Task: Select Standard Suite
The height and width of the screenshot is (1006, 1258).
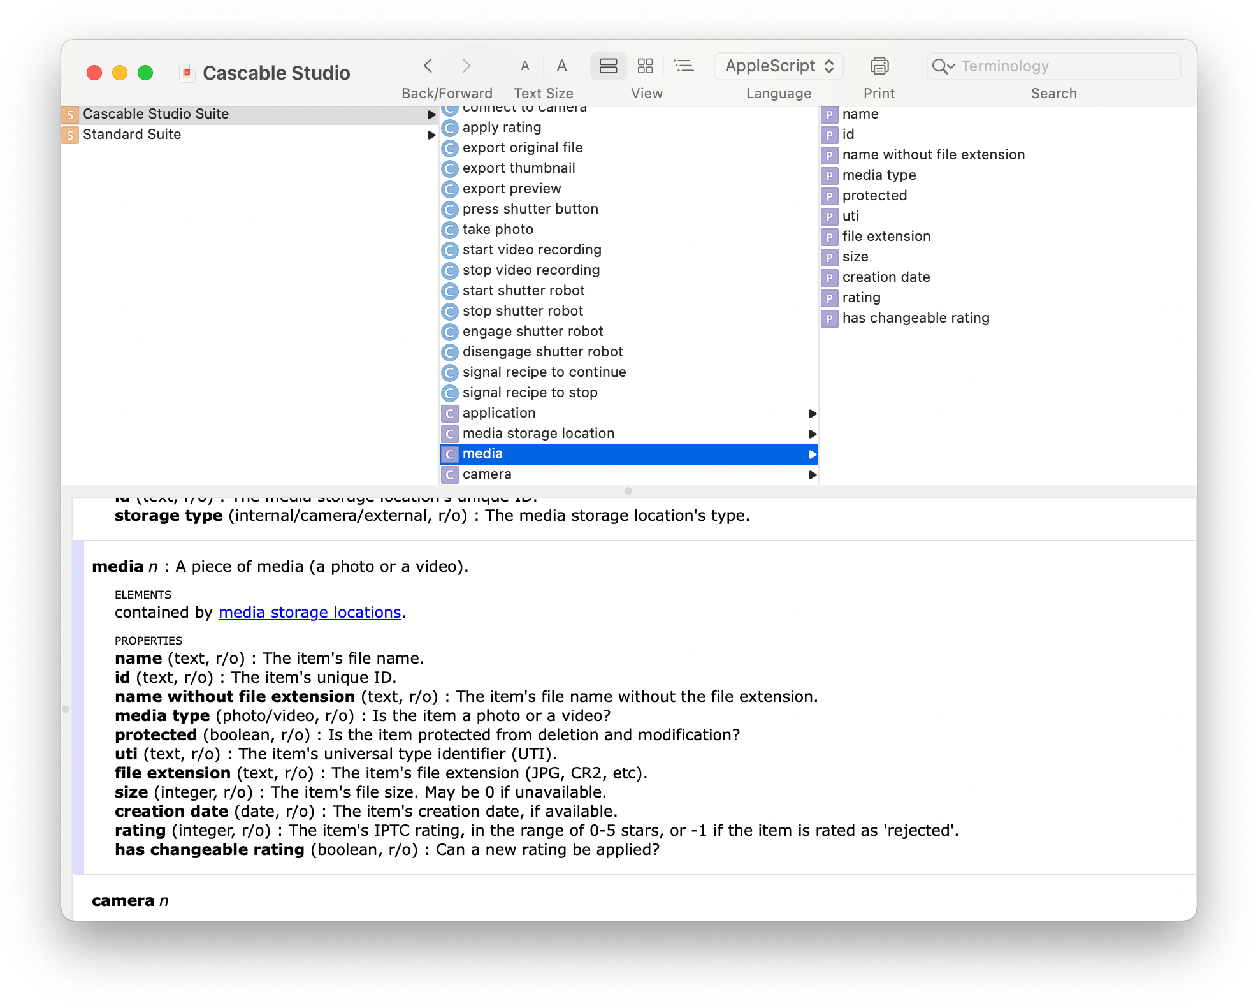Action: tap(249, 135)
